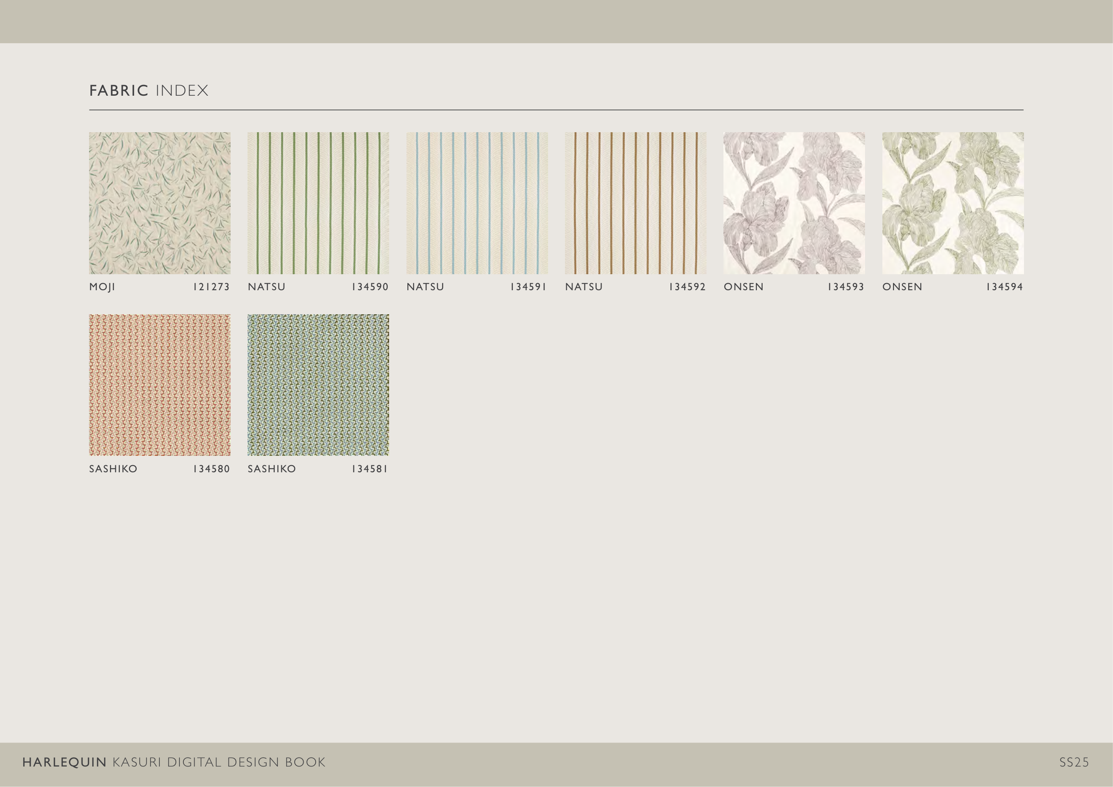Click the code number 134591
1113x787 pixels.
coord(528,287)
